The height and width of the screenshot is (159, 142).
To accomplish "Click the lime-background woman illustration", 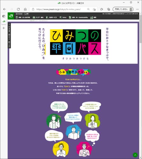I will point(92,121).
